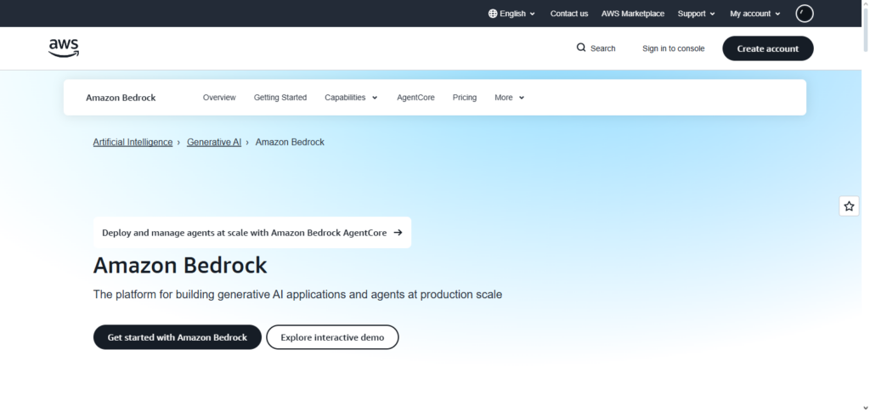
Task: Click the round profile avatar icon
Action: [x=805, y=14]
